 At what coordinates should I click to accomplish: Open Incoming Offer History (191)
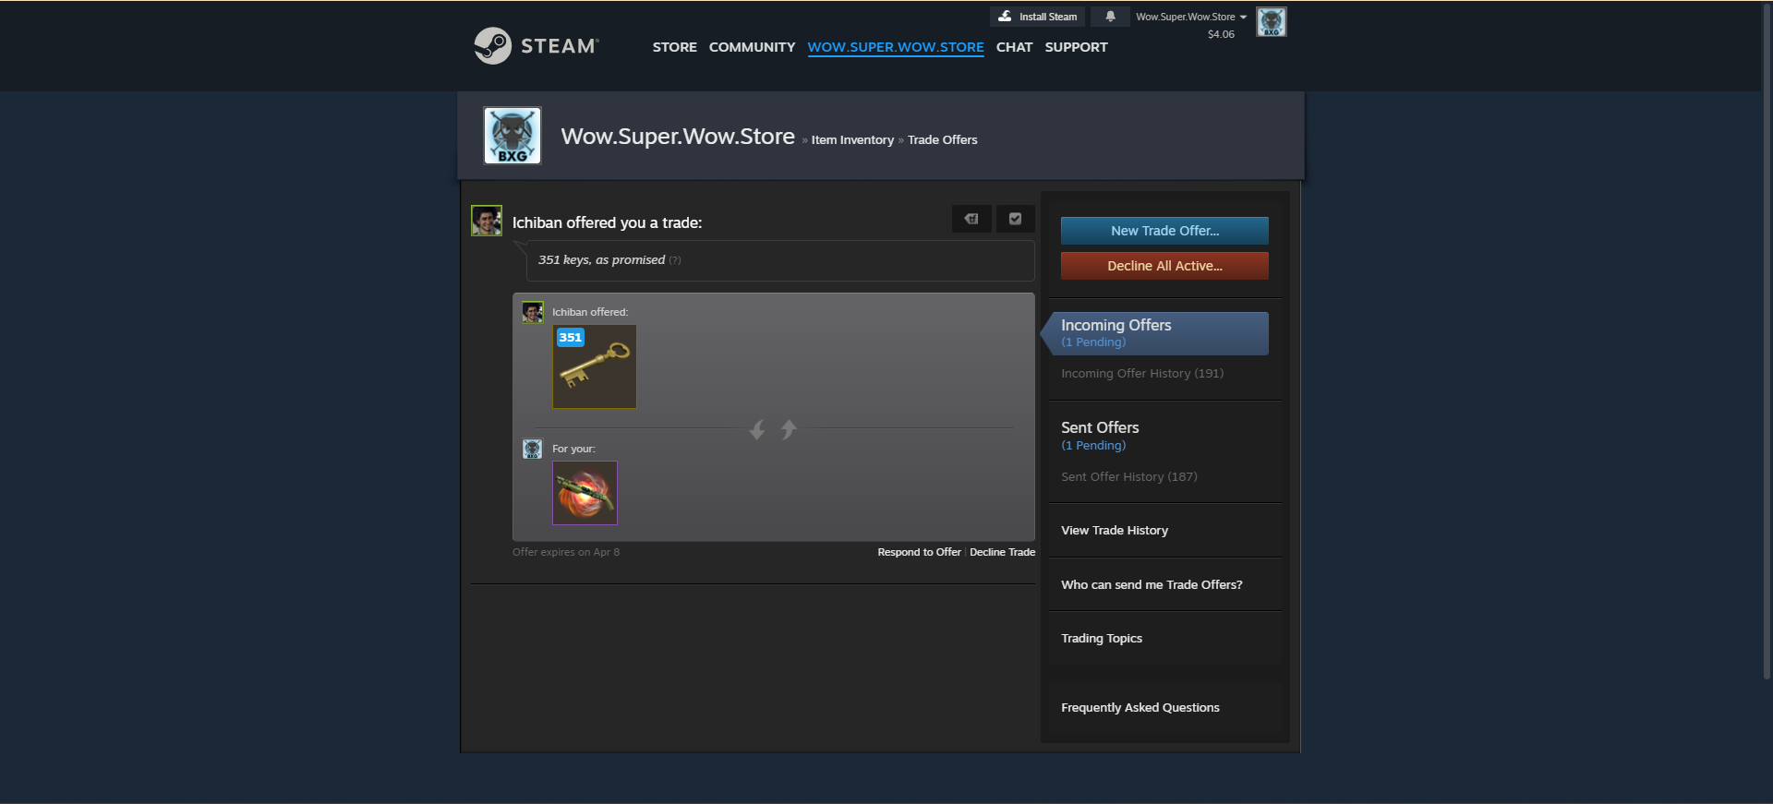click(1142, 374)
